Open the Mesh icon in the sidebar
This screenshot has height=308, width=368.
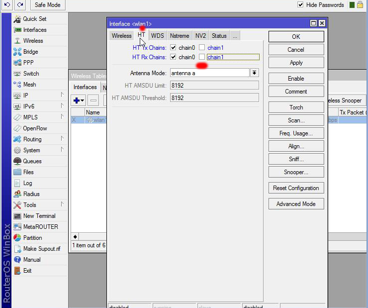[17, 85]
